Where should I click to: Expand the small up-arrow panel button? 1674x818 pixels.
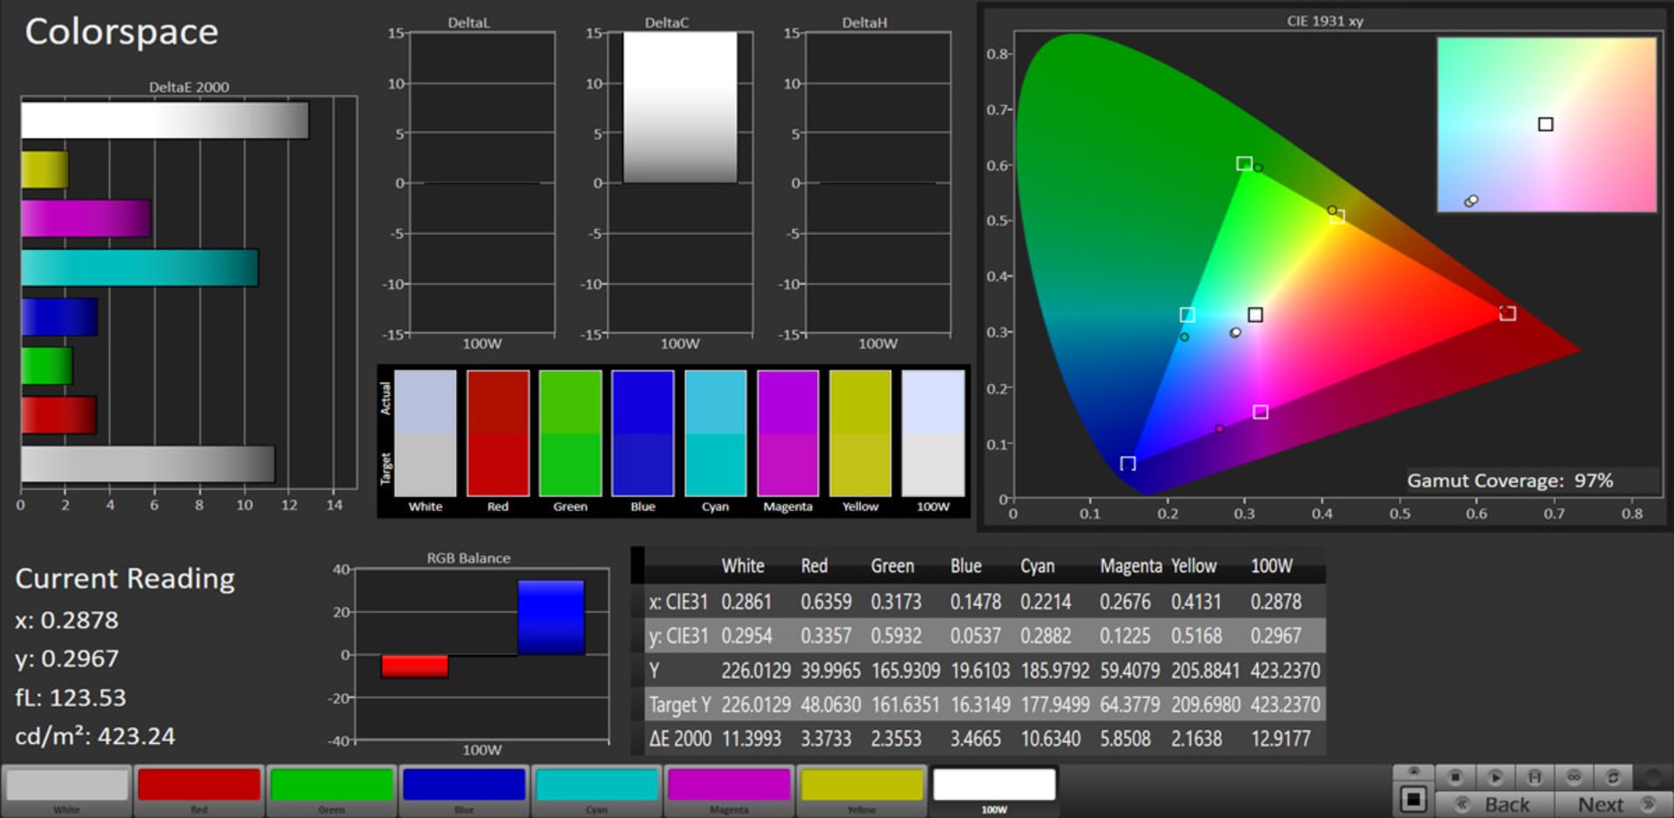click(1413, 772)
